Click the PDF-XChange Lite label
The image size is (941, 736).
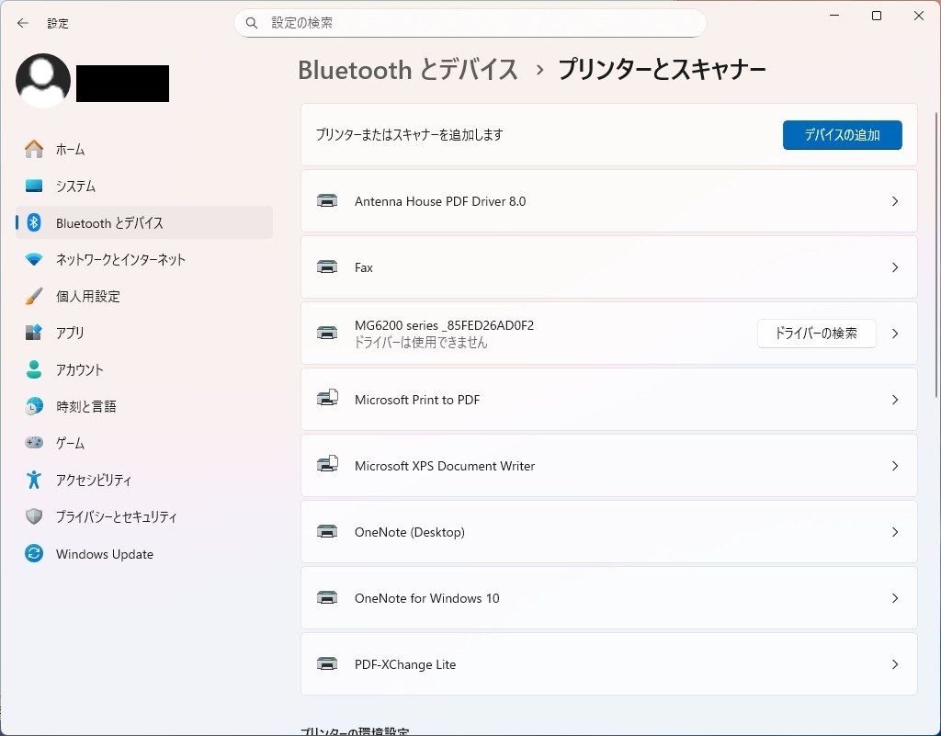pyautogui.click(x=405, y=664)
